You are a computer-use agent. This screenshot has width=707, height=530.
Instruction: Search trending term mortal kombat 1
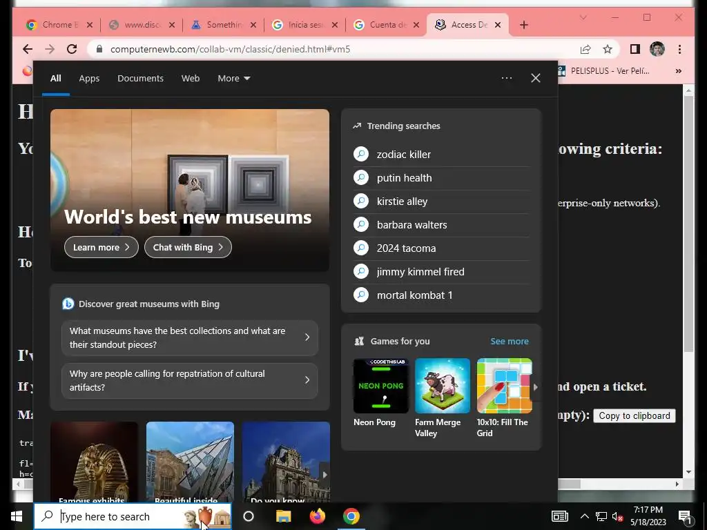coord(441,295)
